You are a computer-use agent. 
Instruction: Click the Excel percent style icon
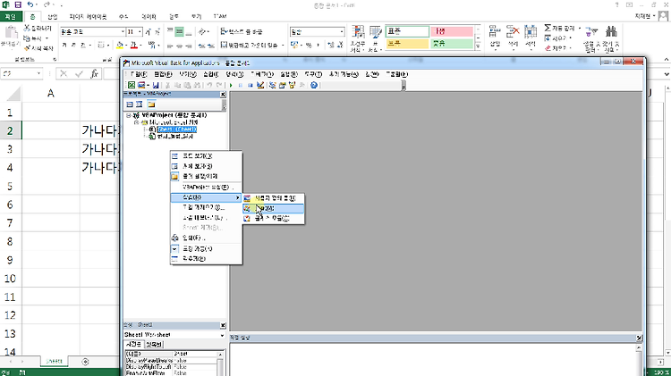(x=309, y=45)
